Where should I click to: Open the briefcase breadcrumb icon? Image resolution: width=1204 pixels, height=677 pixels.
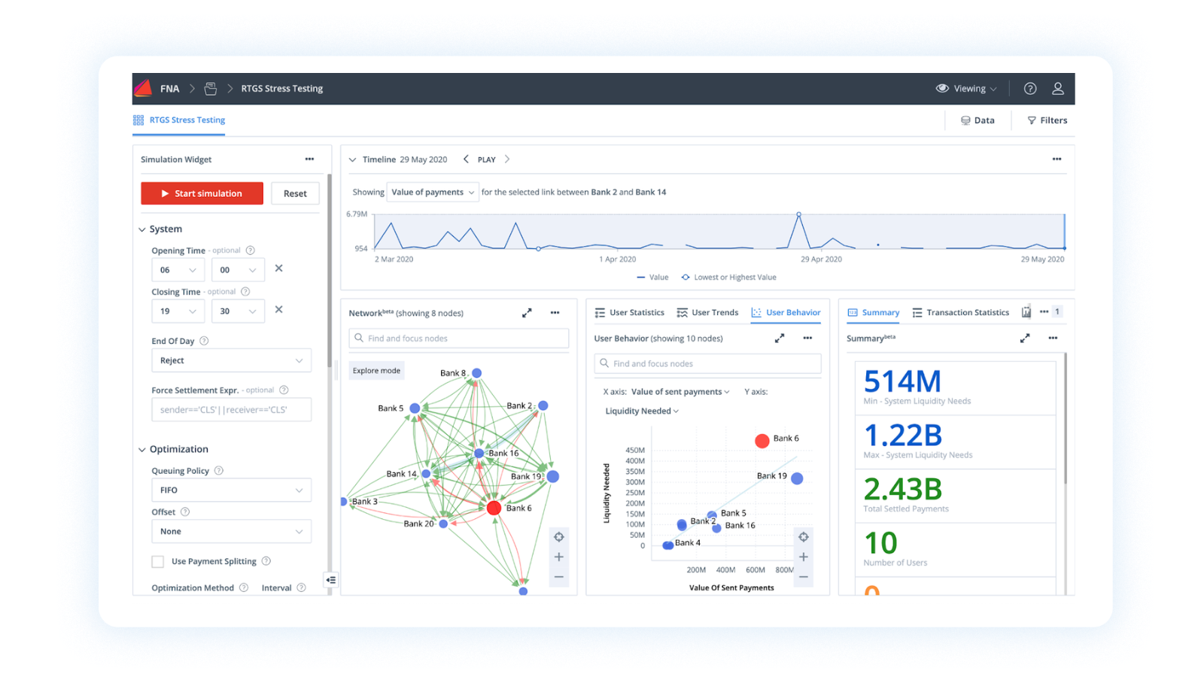coord(211,89)
